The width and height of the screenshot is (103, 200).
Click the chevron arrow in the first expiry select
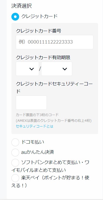pyautogui.click(x=32, y=69)
